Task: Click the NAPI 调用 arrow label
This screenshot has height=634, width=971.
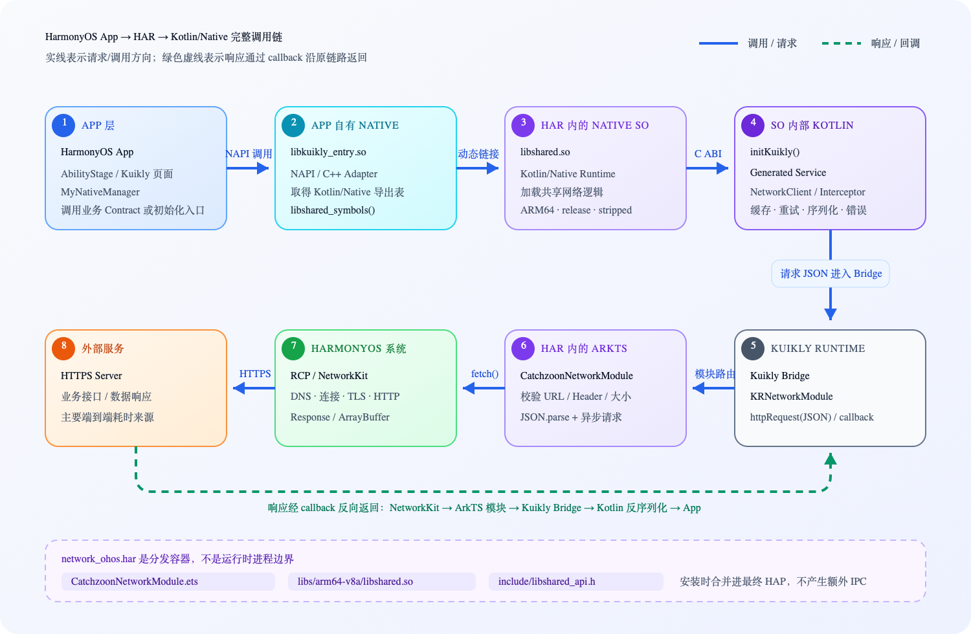Action: pos(249,154)
